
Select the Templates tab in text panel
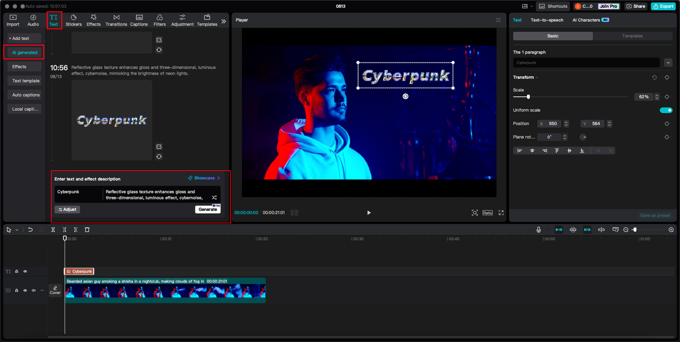(632, 36)
